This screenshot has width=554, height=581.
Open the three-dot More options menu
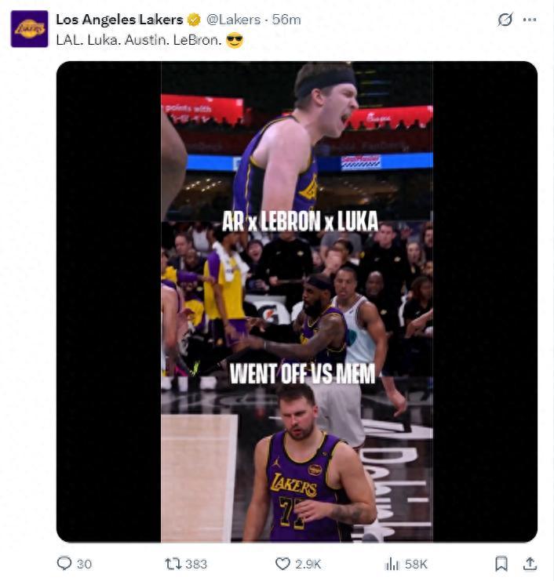pyautogui.click(x=530, y=20)
